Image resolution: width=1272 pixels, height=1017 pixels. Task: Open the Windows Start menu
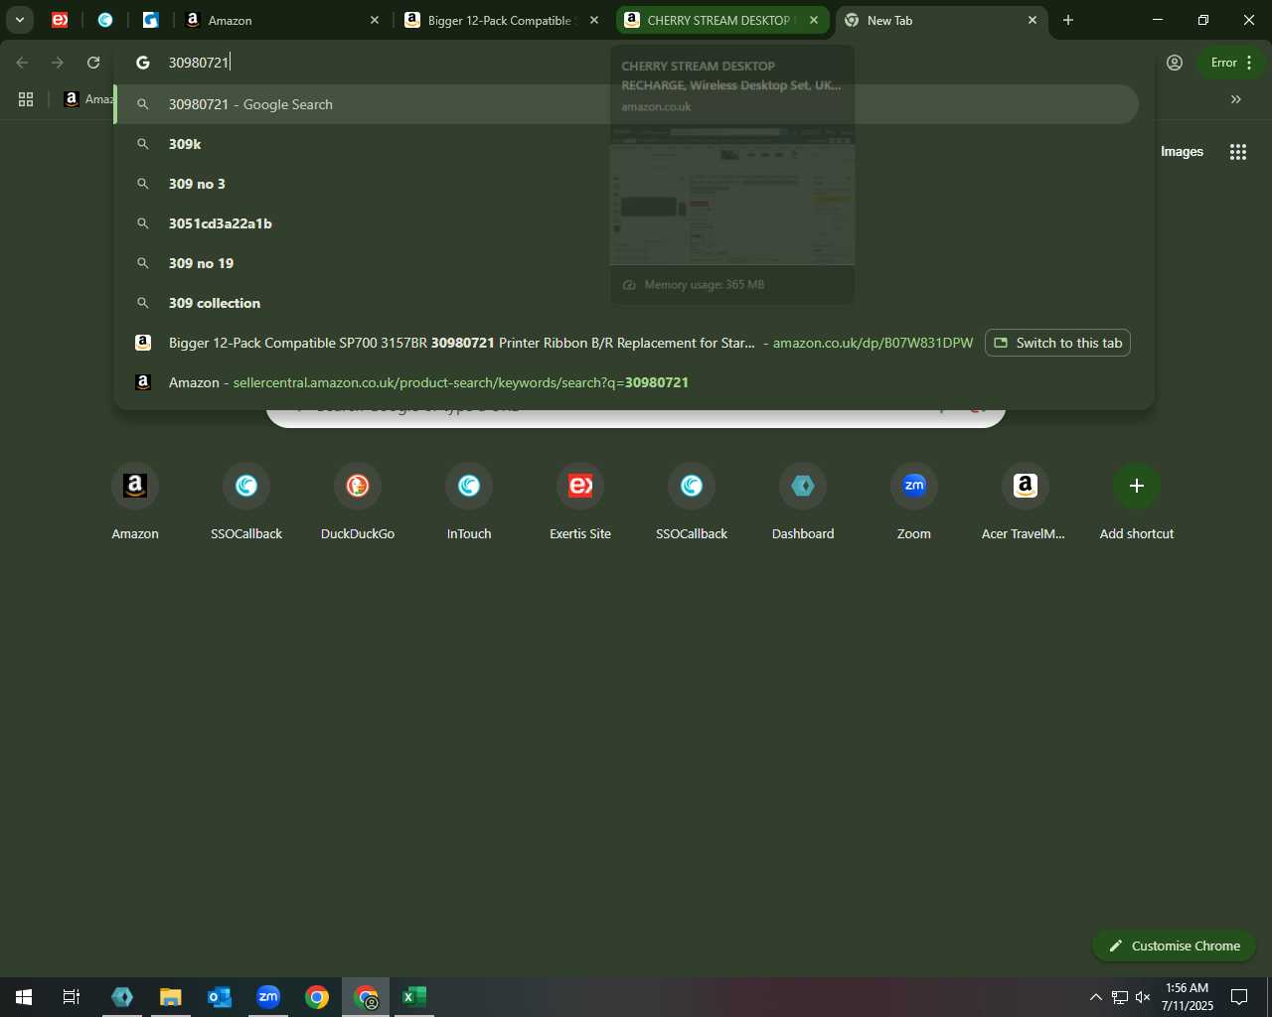[24, 997]
